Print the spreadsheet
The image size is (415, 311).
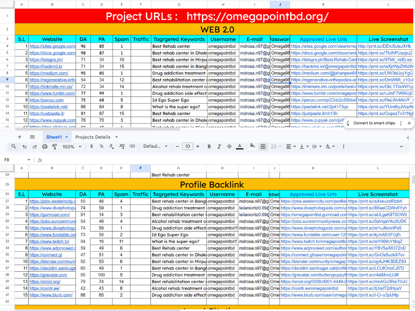(x=45, y=147)
